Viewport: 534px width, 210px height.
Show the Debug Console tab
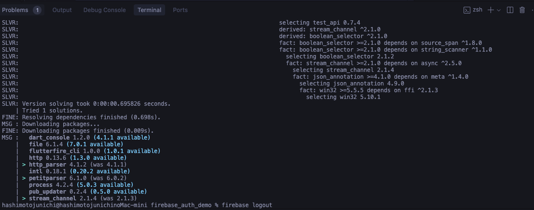tap(105, 10)
